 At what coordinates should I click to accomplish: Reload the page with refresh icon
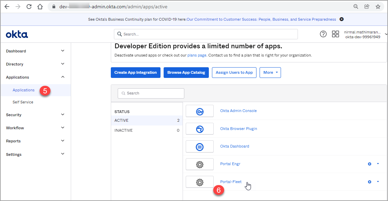tap(29, 7)
